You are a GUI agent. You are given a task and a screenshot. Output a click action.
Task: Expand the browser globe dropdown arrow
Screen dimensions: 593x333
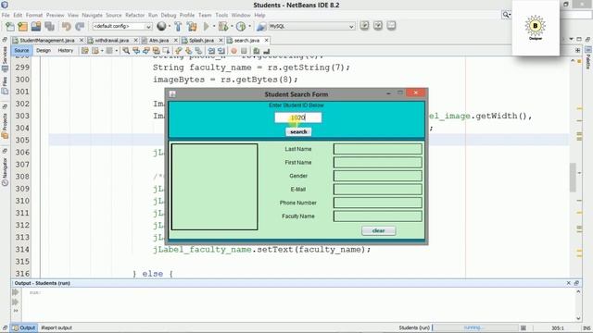tap(169, 27)
